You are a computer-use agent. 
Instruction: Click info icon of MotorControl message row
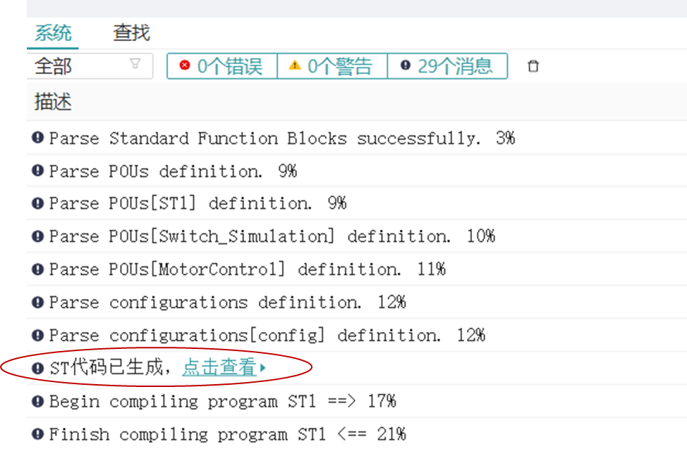click(x=38, y=269)
